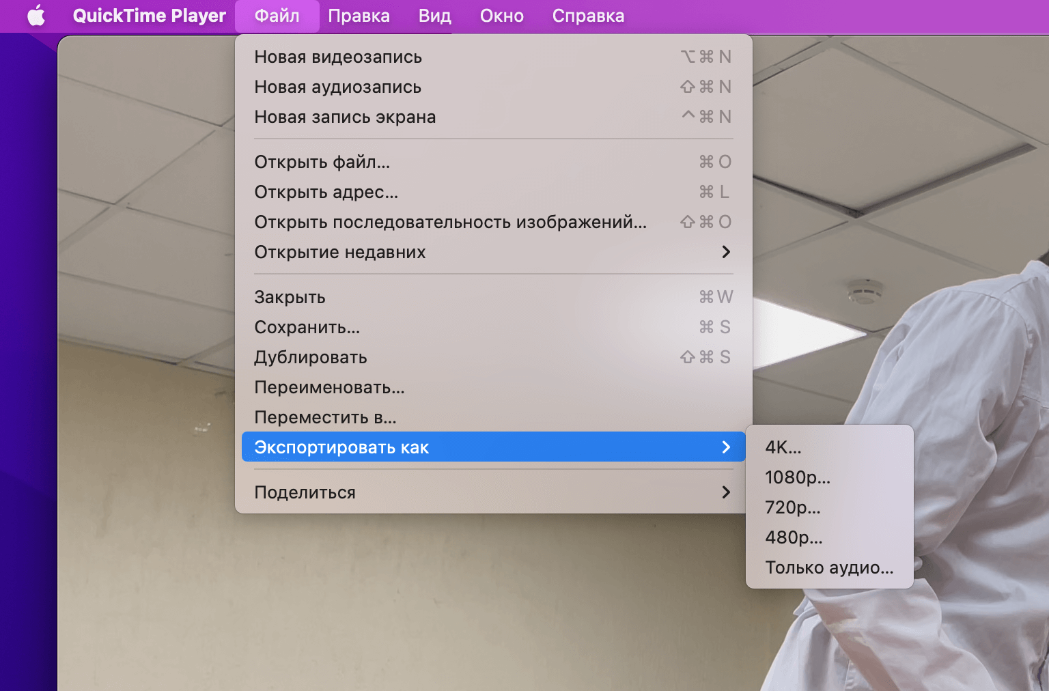The width and height of the screenshot is (1049, 691).
Task: Choose Дублировать
Action: pyautogui.click(x=310, y=356)
